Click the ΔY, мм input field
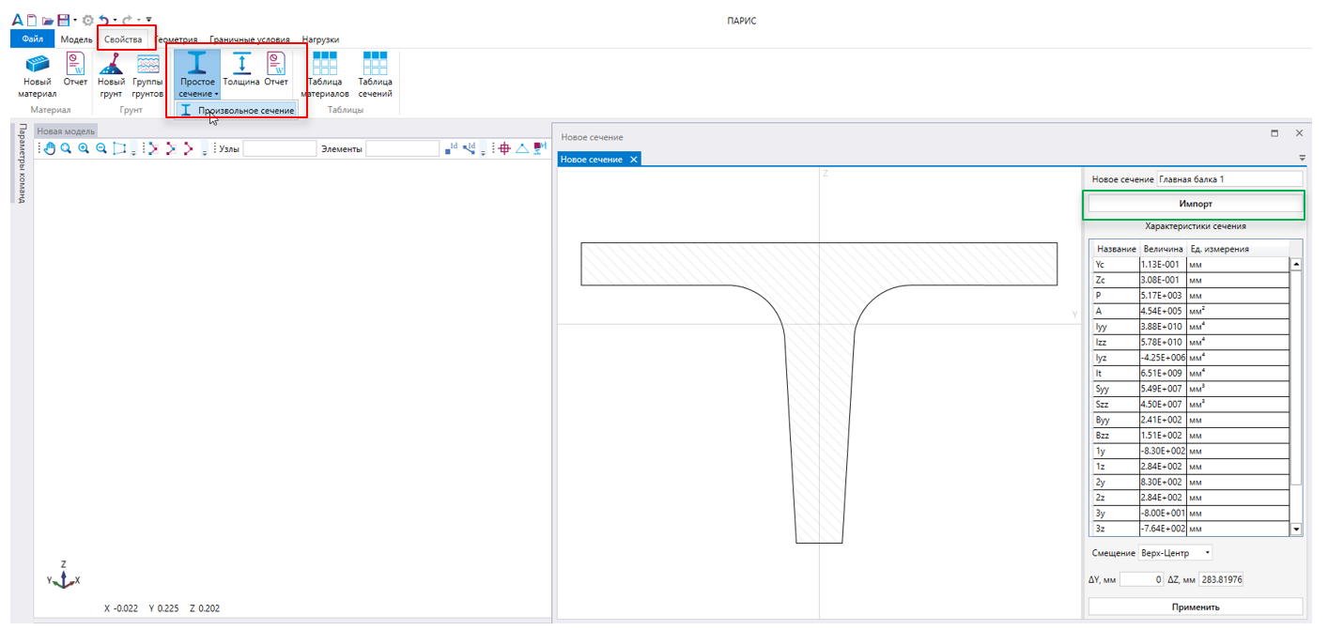 click(1142, 579)
